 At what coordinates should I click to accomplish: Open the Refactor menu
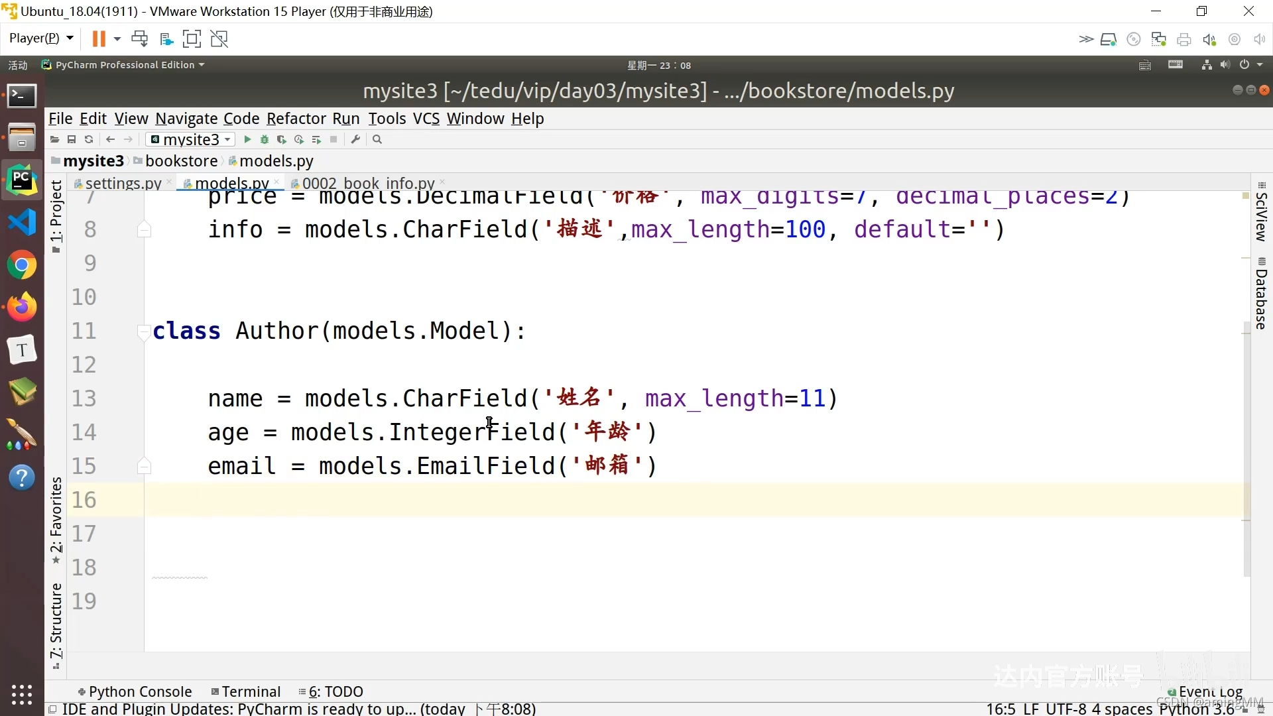(296, 119)
